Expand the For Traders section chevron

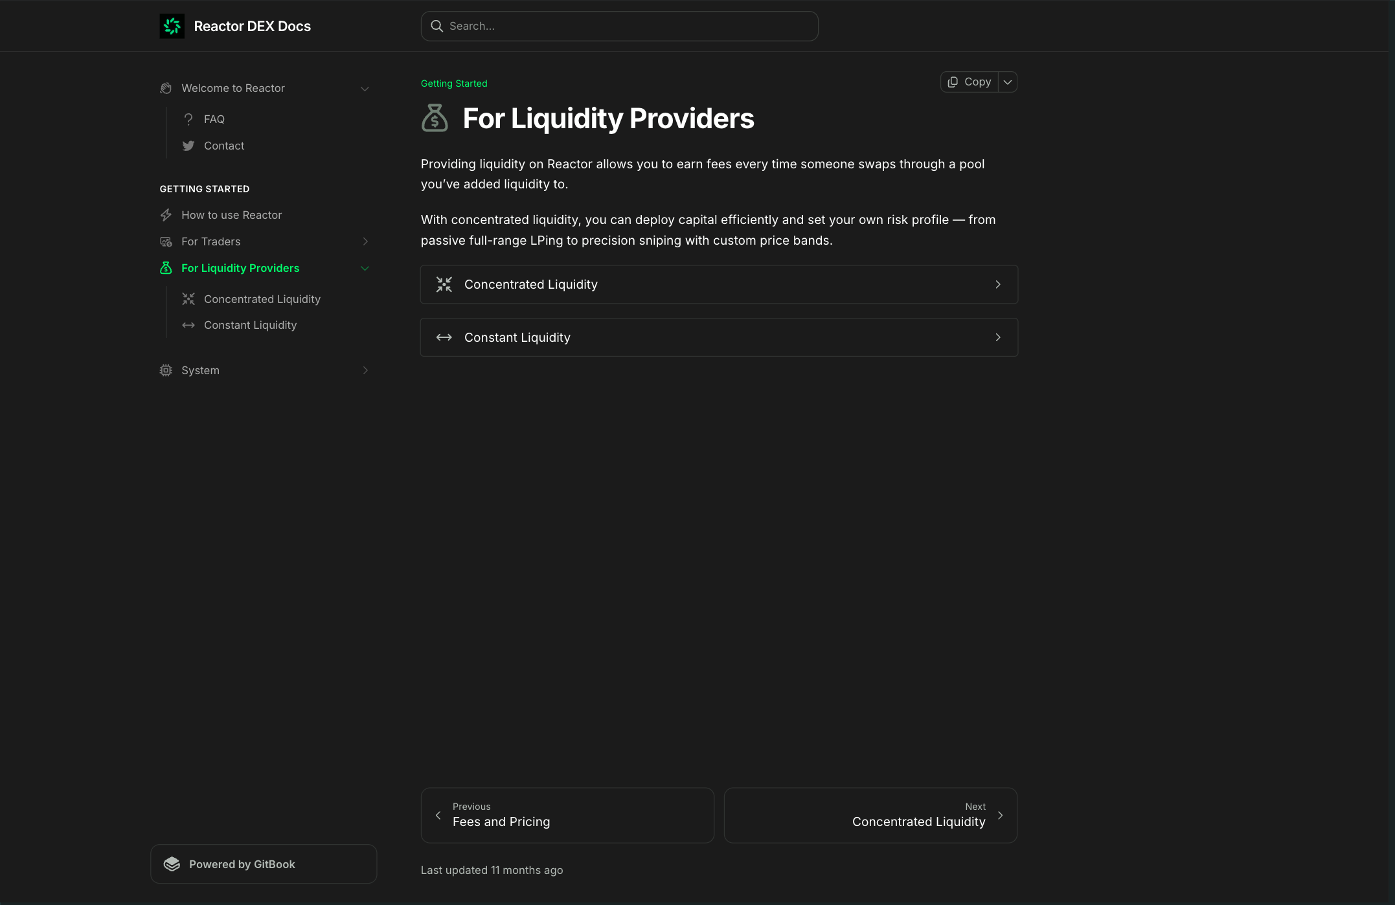pyautogui.click(x=365, y=241)
